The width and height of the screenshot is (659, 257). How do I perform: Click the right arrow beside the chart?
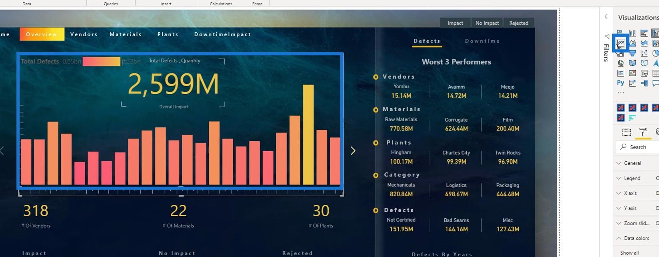(x=353, y=150)
